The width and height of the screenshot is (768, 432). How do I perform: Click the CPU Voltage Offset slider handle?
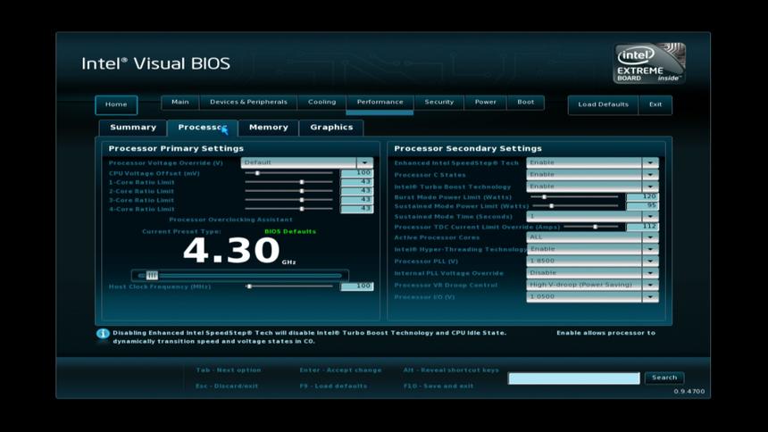click(257, 173)
